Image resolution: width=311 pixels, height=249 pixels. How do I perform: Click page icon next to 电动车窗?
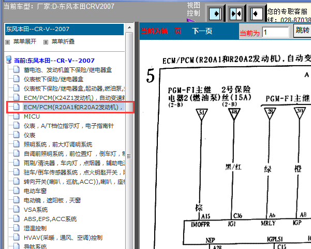tap(17, 191)
